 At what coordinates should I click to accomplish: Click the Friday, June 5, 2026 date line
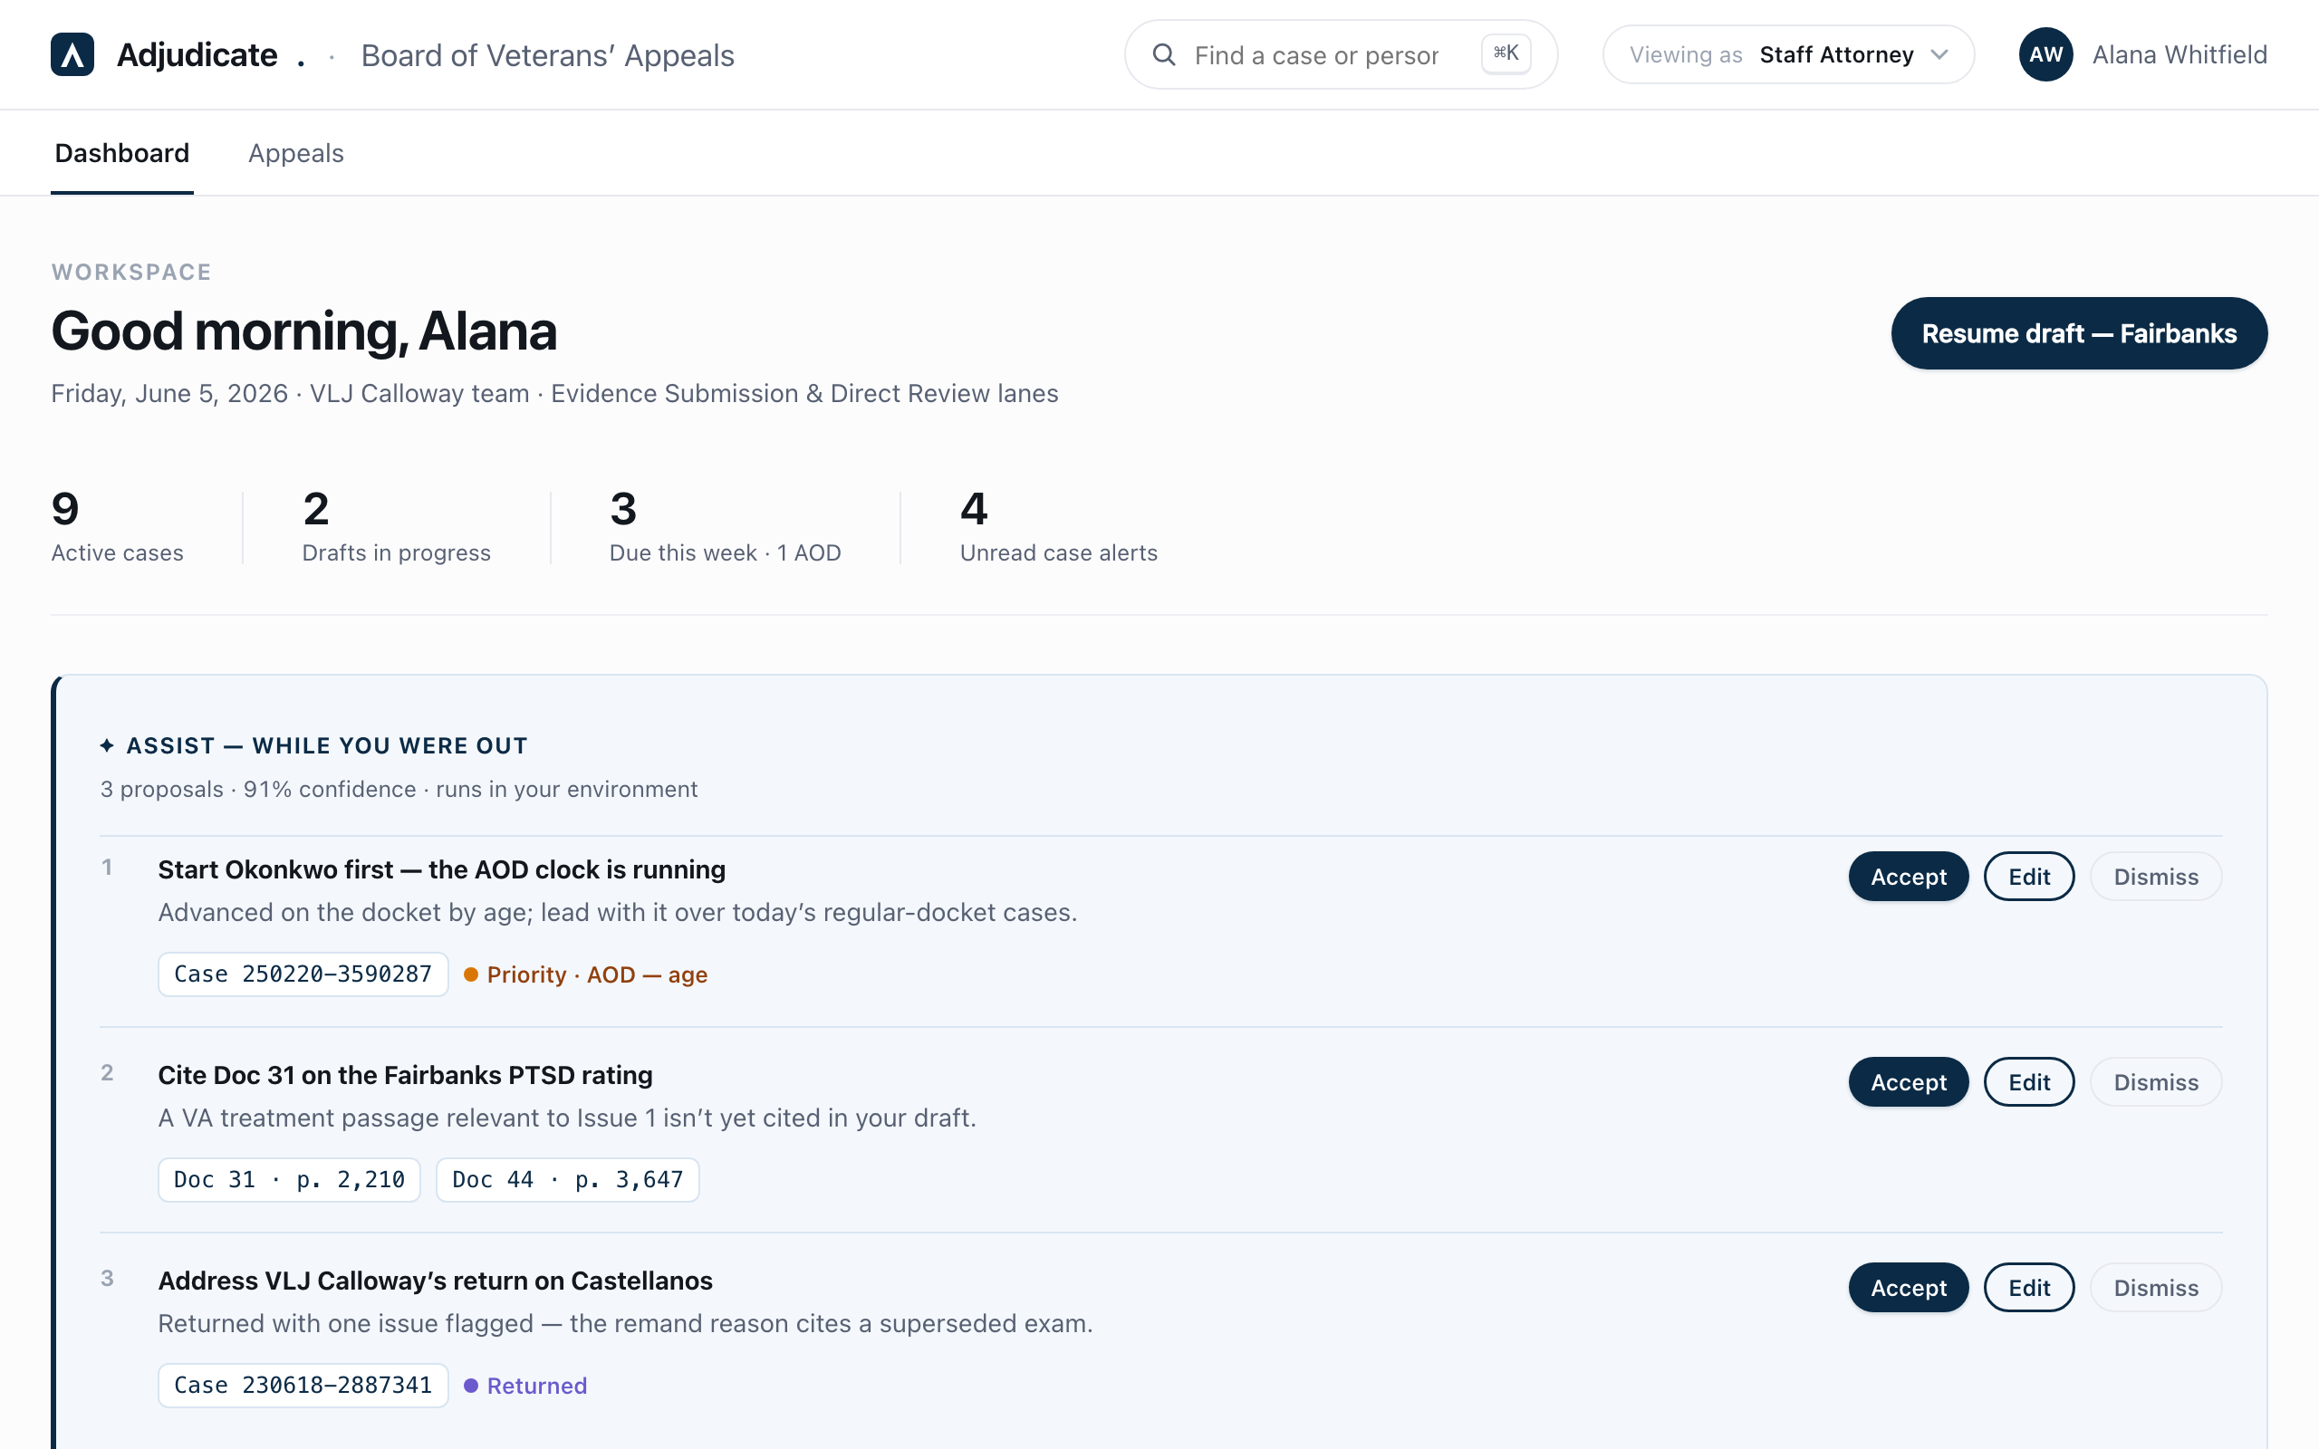pyautogui.click(x=553, y=393)
